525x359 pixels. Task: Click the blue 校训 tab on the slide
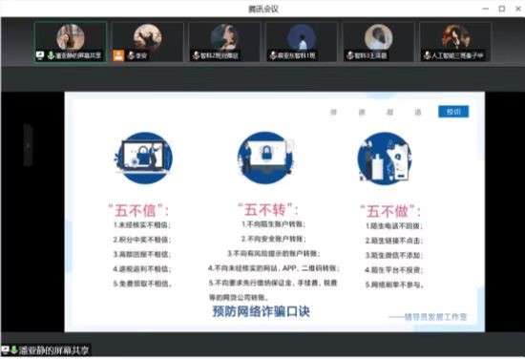pos(453,112)
